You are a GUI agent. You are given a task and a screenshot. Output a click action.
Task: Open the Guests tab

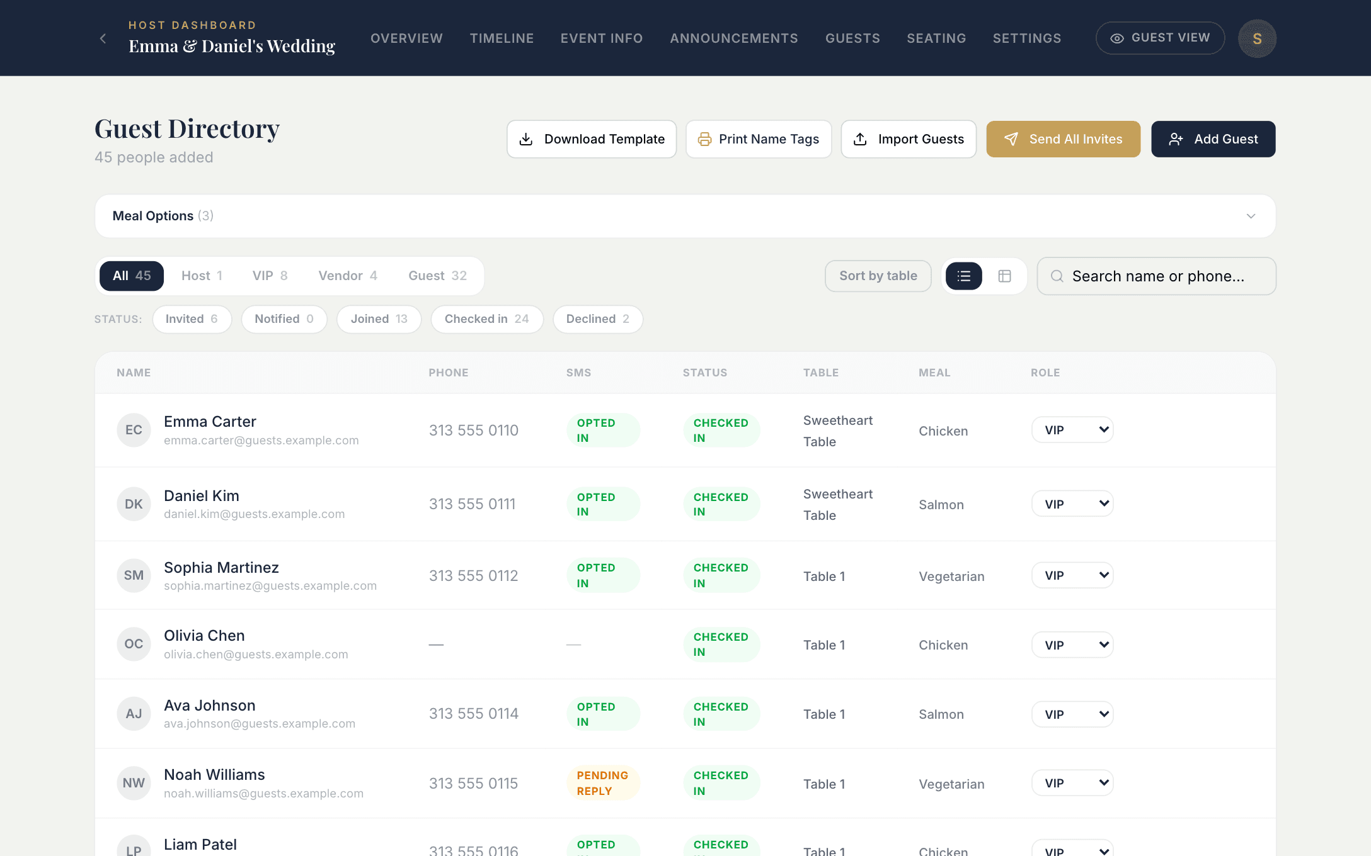coord(852,38)
